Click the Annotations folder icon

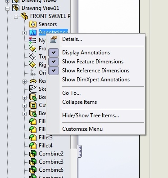[33, 32]
